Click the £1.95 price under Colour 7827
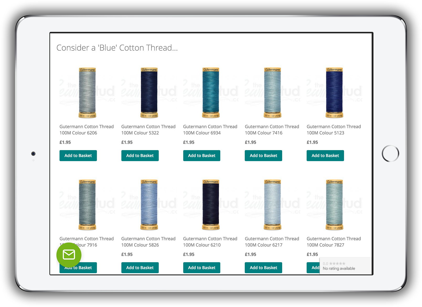422x307 pixels. [x=312, y=254]
